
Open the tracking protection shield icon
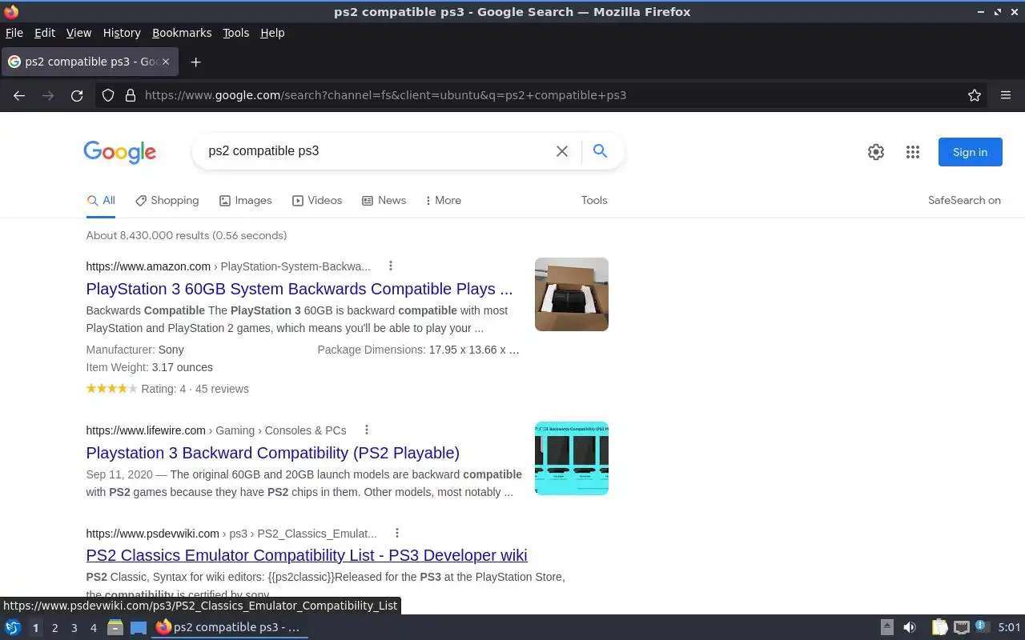[108, 95]
